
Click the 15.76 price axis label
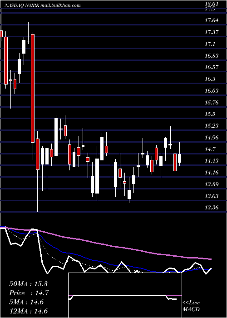pyautogui.click(x=212, y=102)
